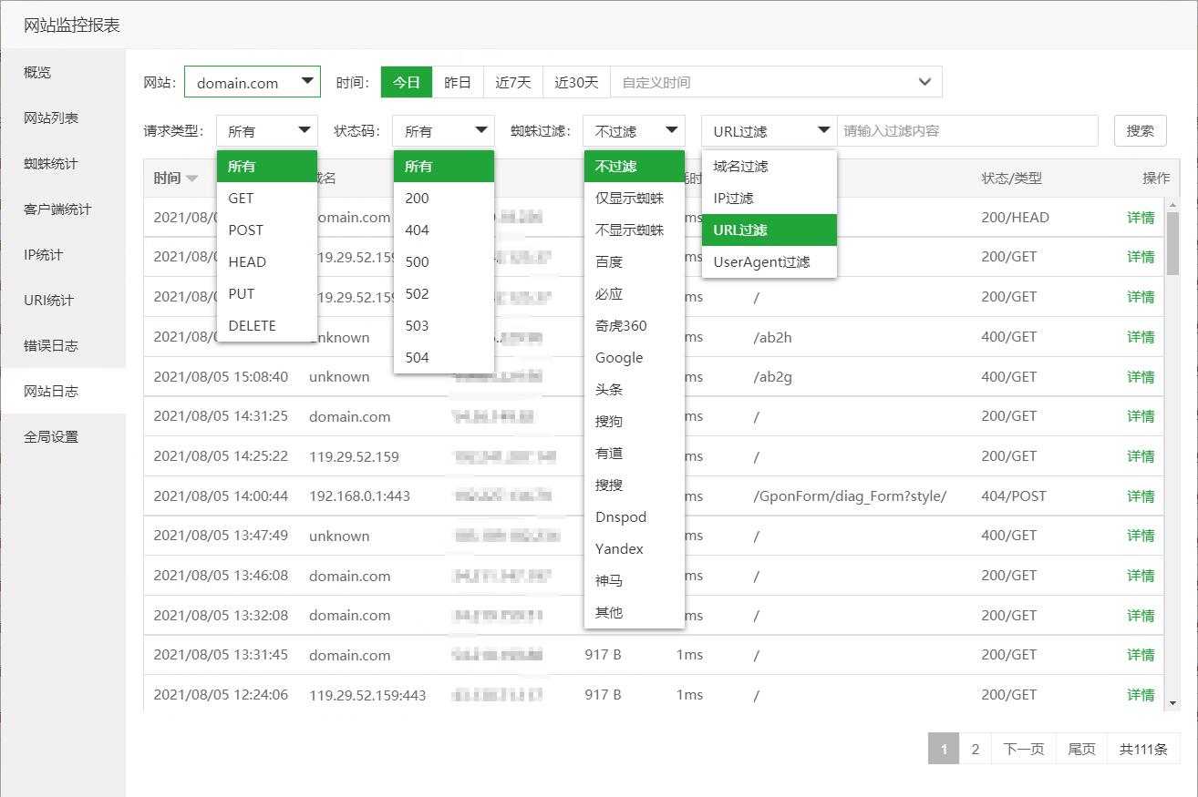Choose 仅显示蜘蛛 spider filter option
The width and height of the screenshot is (1198, 797).
pos(635,199)
